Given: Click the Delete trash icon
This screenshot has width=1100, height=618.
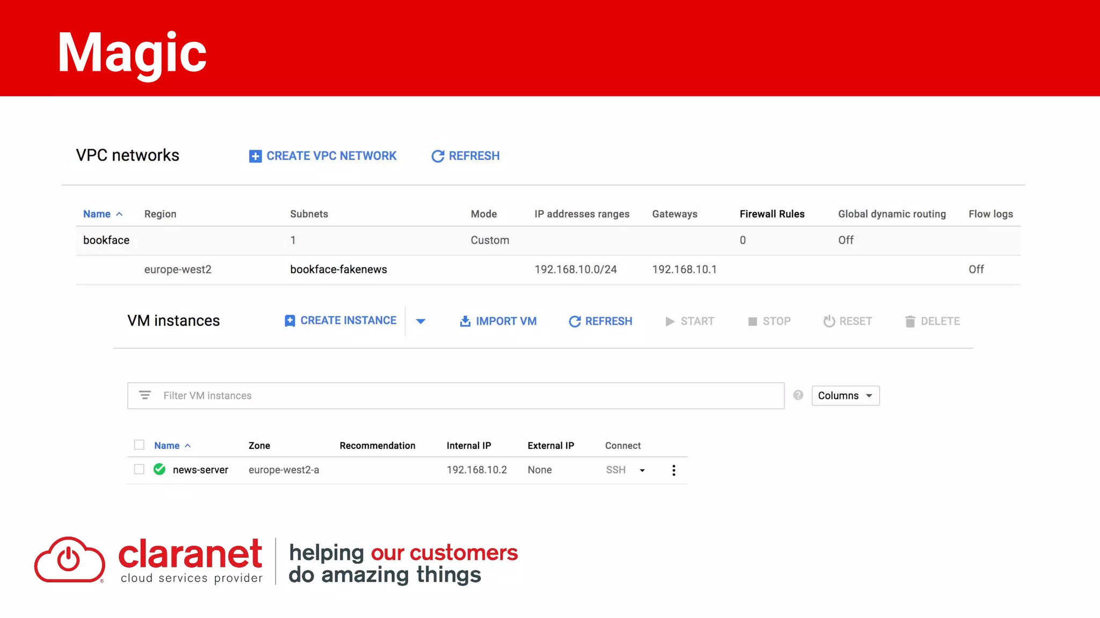Looking at the screenshot, I should (x=910, y=322).
